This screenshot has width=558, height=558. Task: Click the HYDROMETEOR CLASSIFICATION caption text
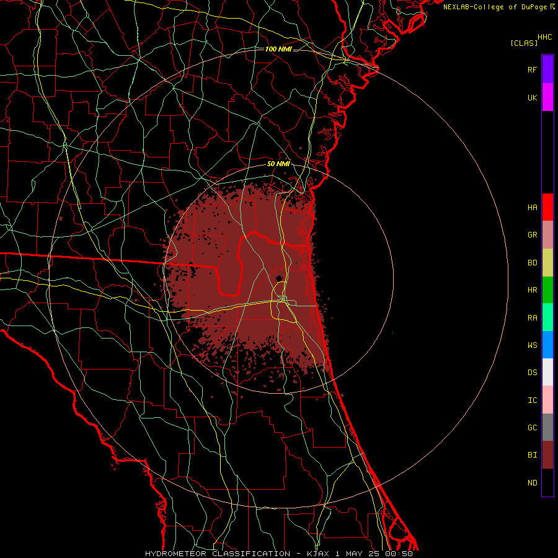click(218, 554)
